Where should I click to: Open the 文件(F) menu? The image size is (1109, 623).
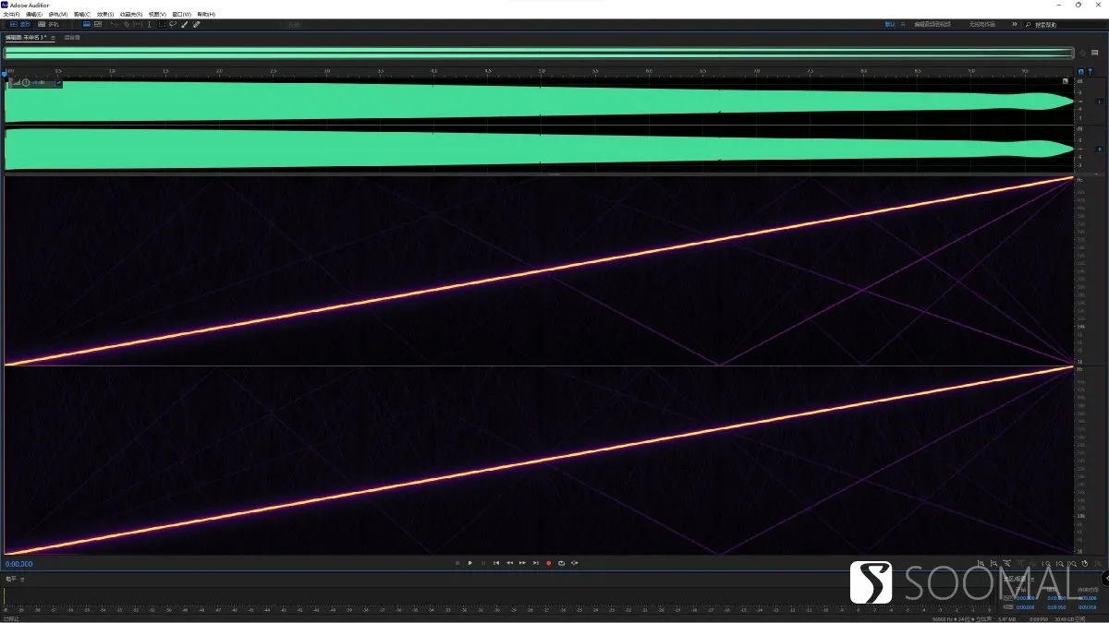(11, 15)
